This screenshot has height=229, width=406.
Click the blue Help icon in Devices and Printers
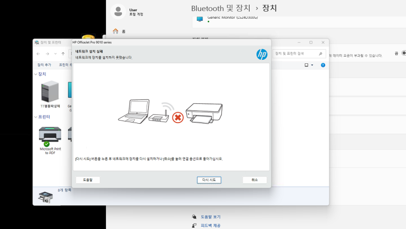323,65
